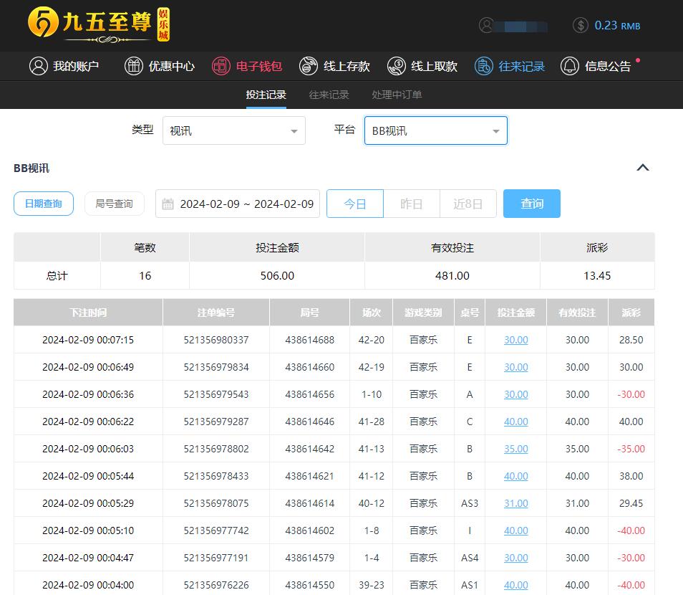Viewport: 683px width, 595px height.
Task: Select 近8日 date range
Action: click(468, 204)
